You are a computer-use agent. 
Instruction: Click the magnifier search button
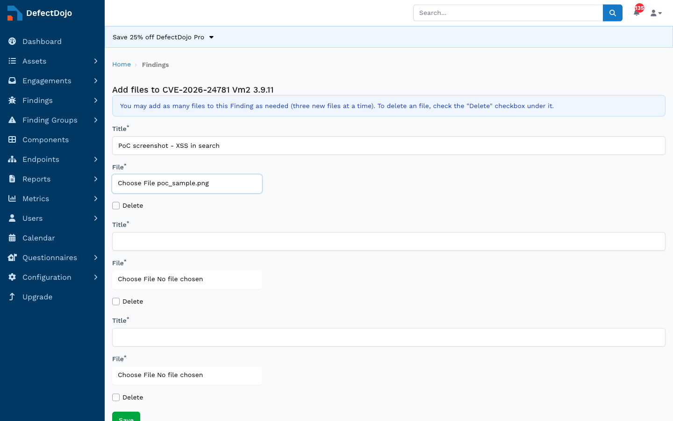(x=612, y=13)
